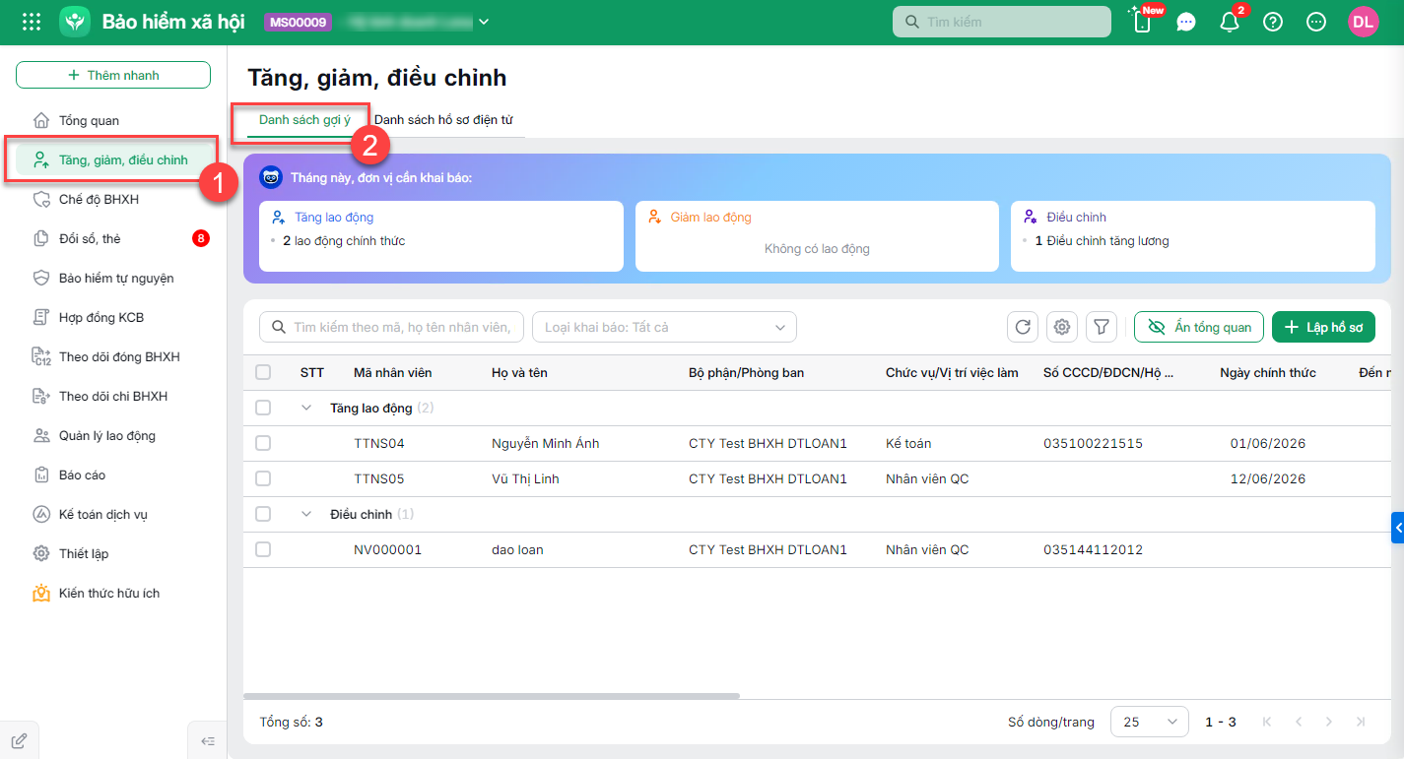The height and width of the screenshot is (759, 1404).
Task: Switch to Danh sách hồ sơ điện tử tab
Action: 443,119
